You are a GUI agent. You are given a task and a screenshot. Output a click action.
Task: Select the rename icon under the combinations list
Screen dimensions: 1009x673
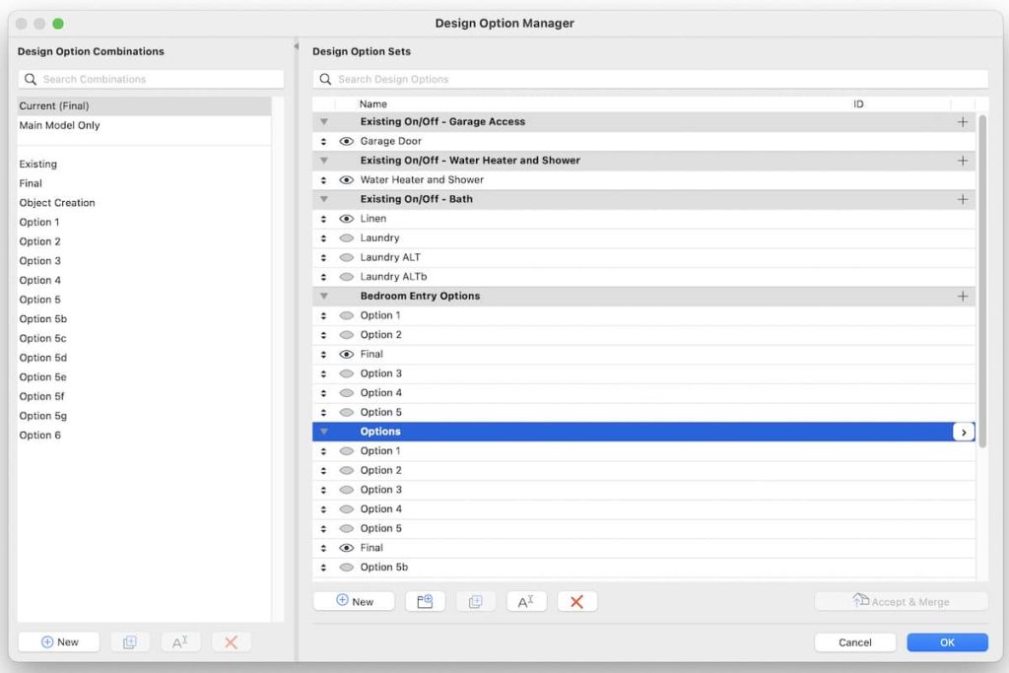pyautogui.click(x=180, y=641)
